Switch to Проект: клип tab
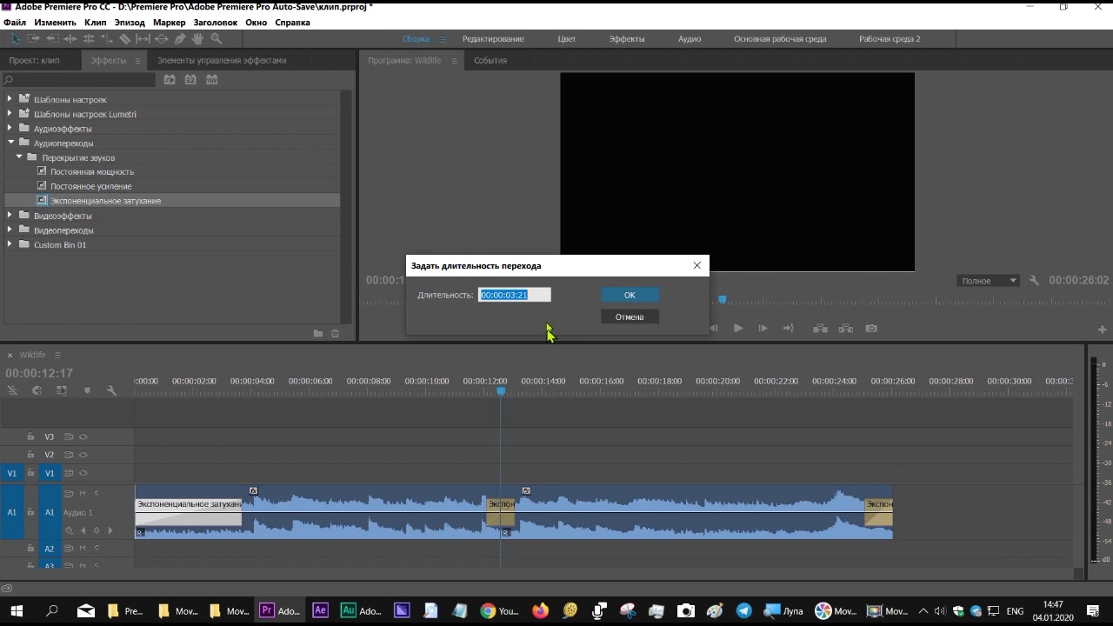Image resolution: width=1113 pixels, height=626 pixels. pos(34,60)
